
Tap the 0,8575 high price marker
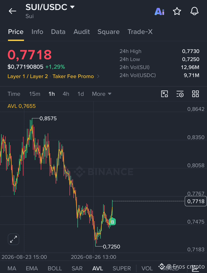48,119
